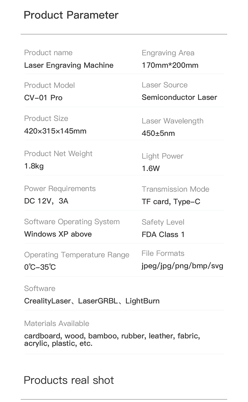The height and width of the screenshot is (402, 248).
Task: Select the Transmission Mode label
Action: tap(175, 189)
